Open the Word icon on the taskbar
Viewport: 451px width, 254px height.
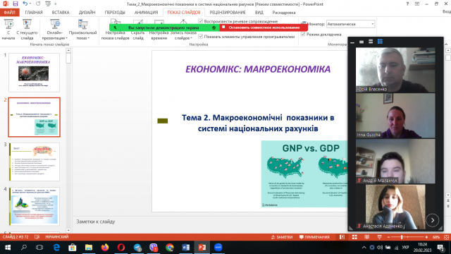tap(185, 248)
